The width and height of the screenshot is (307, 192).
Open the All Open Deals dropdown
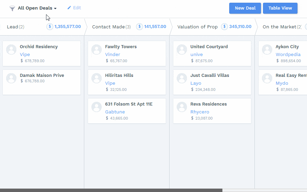point(37,8)
